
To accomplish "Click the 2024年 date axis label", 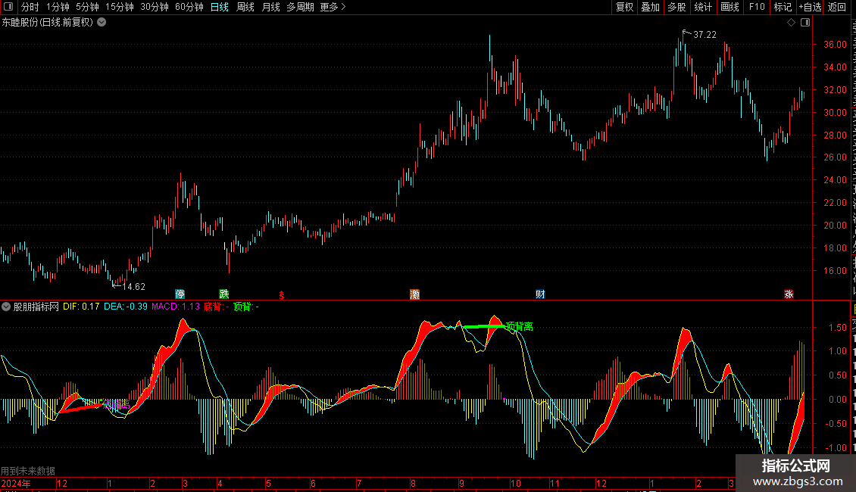I will coord(16,483).
